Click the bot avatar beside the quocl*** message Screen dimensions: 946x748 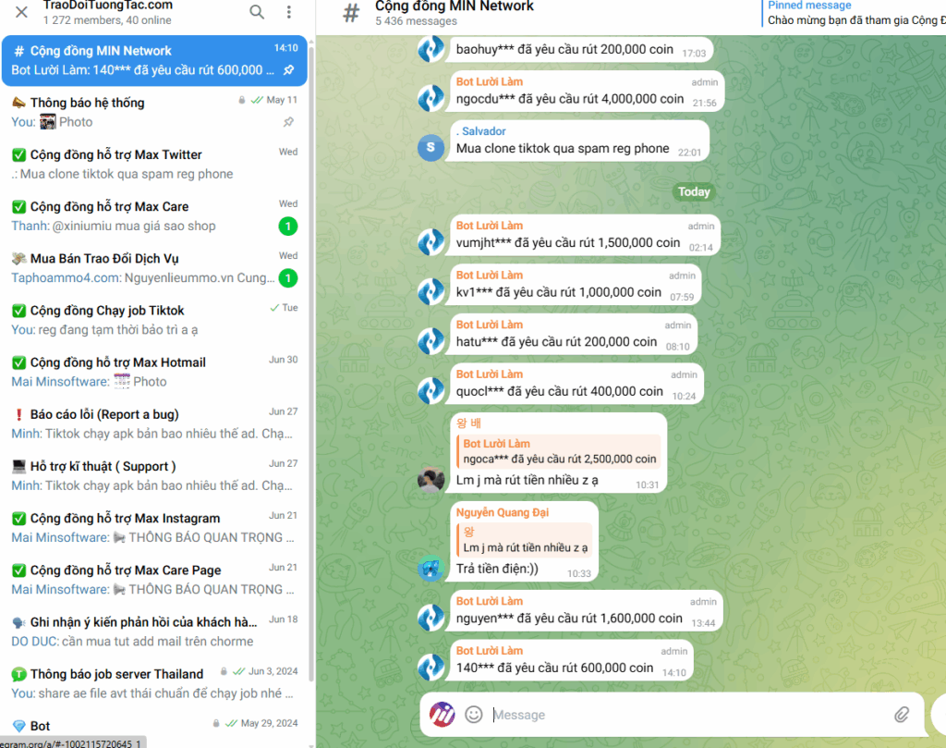pos(431,390)
